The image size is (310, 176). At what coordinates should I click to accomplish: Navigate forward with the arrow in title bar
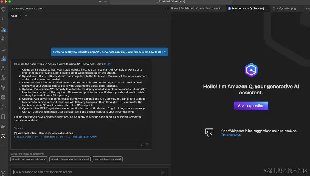tap(105, 1)
